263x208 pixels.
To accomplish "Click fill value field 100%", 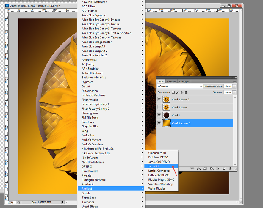I will pyautogui.click(x=228, y=92).
